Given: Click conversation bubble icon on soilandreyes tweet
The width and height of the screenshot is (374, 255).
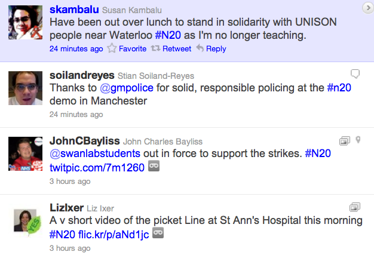Looking at the screenshot, I should [x=355, y=74].
